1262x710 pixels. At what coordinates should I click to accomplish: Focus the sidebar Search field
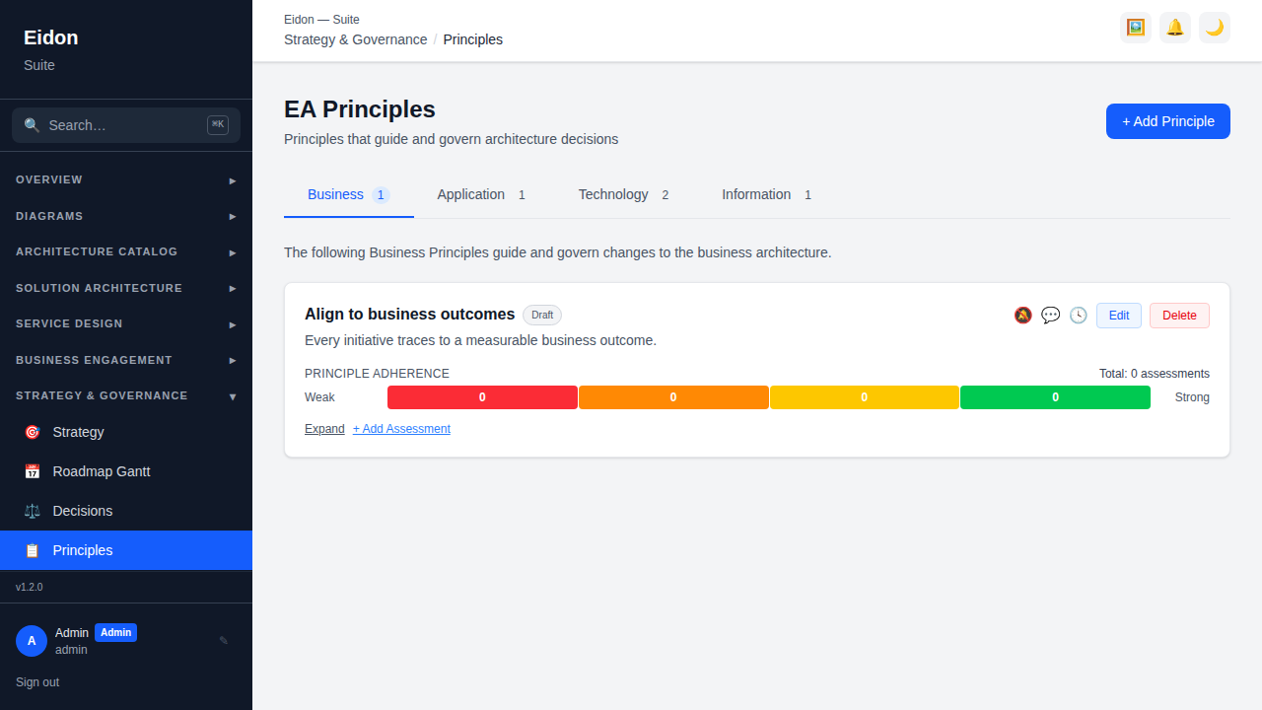[126, 125]
